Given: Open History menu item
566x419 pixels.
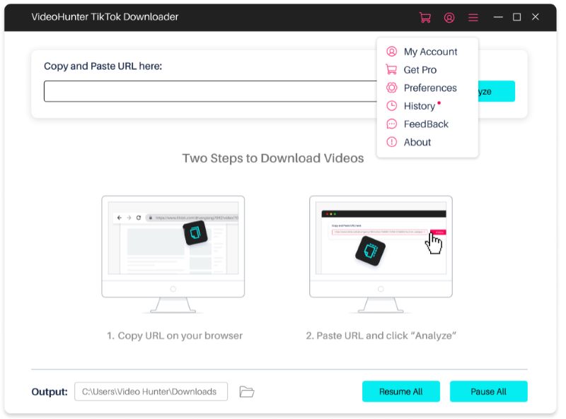Looking at the screenshot, I should point(420,106).
